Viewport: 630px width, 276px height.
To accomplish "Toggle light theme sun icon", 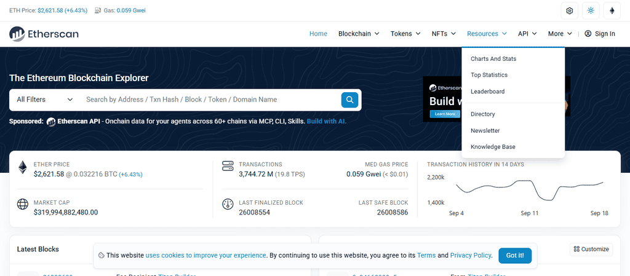I will 591,11.
